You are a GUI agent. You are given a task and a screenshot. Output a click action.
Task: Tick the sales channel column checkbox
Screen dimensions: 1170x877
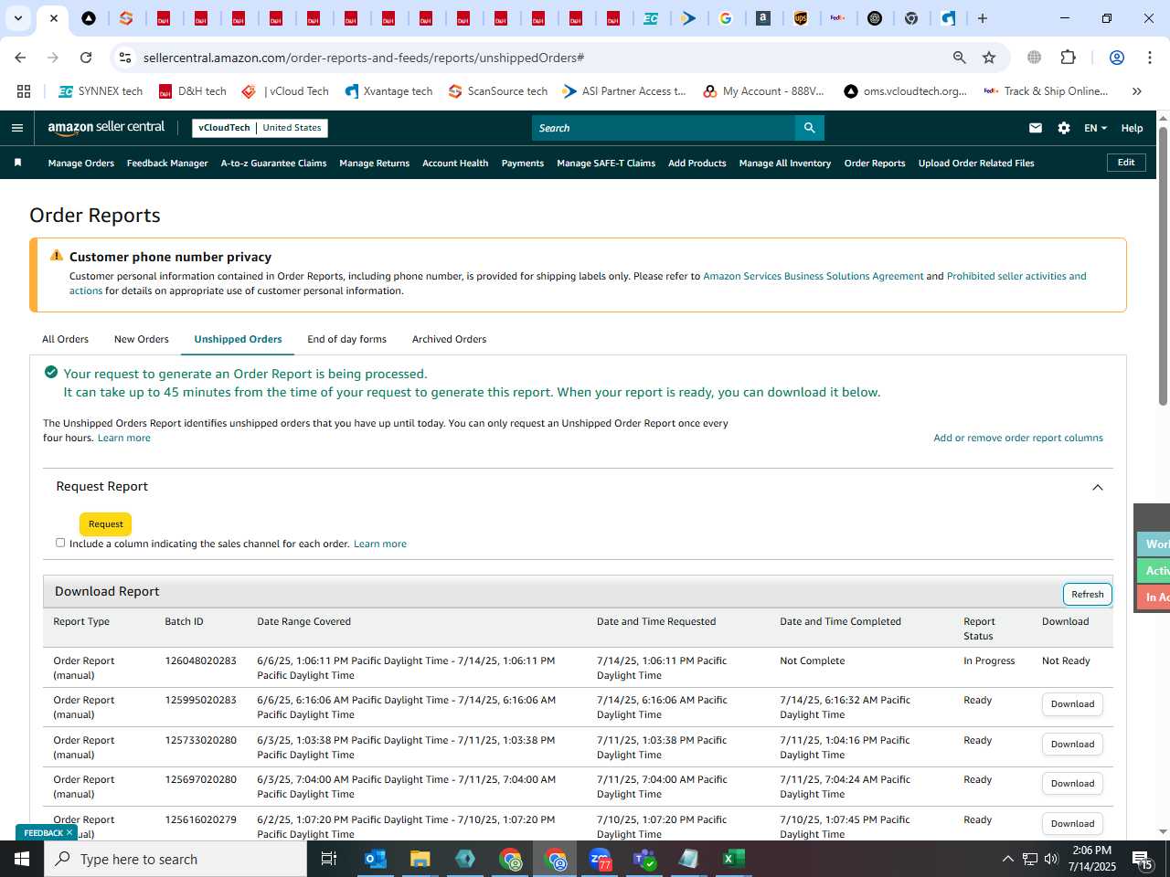[60, 543]
